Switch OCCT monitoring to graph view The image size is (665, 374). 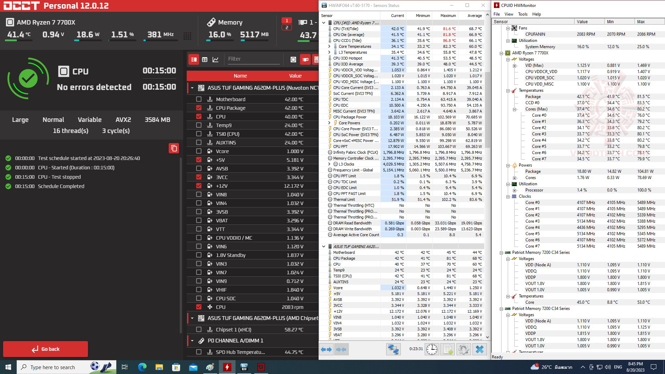[215, 60]
